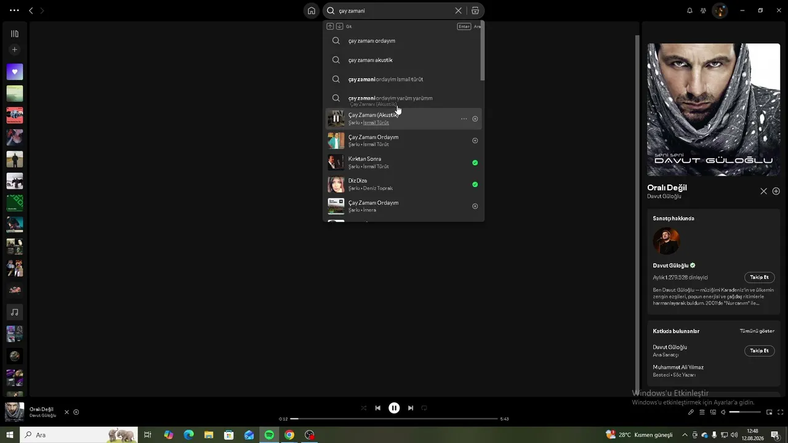Click the search results dropdown scrollbar
Viewport: 788px width, 443px height.
pyautogui.click(x=483, y=52)
